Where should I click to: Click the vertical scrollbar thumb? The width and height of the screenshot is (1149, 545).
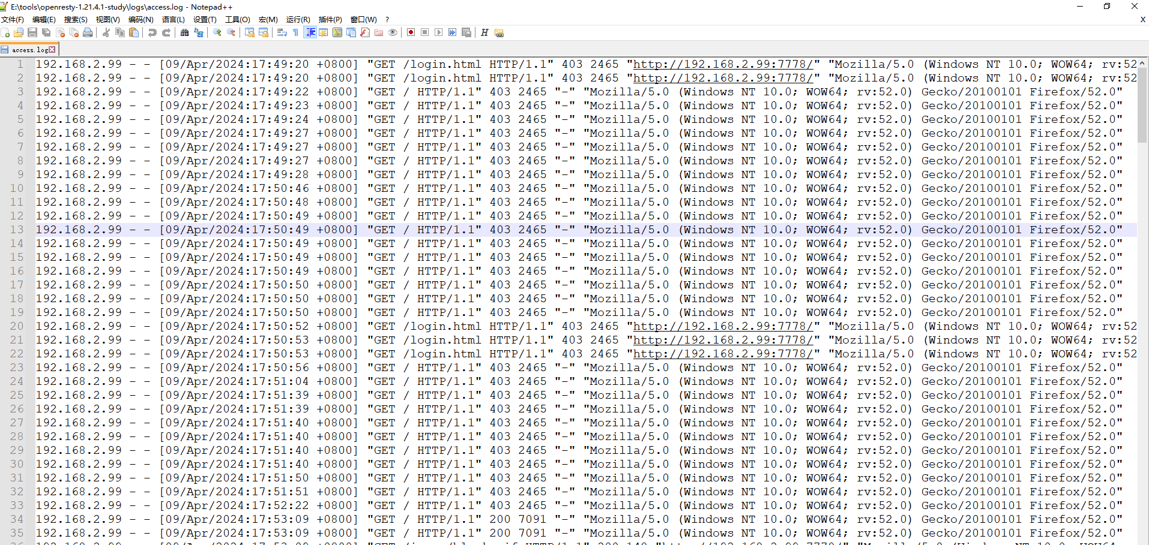pos(1142,105)
